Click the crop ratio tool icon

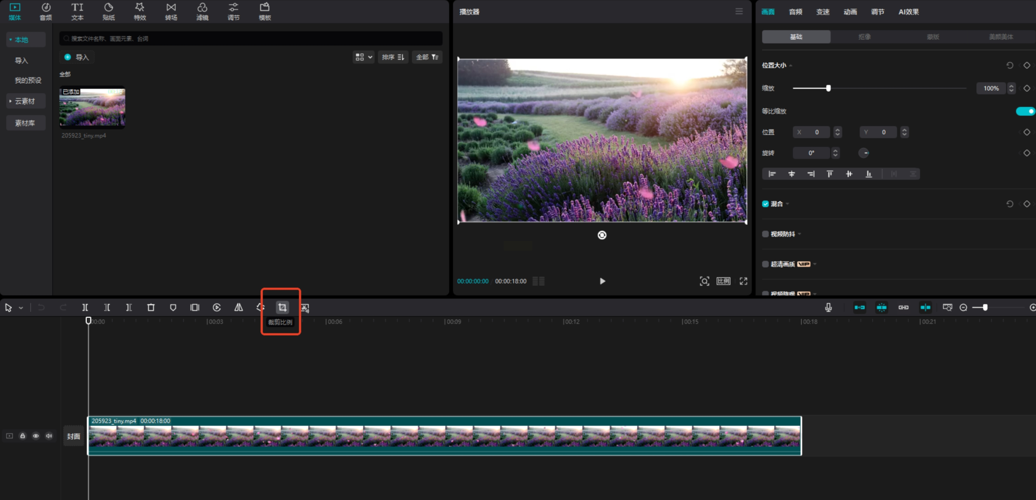pyautogui.click(x=282, y=308)
